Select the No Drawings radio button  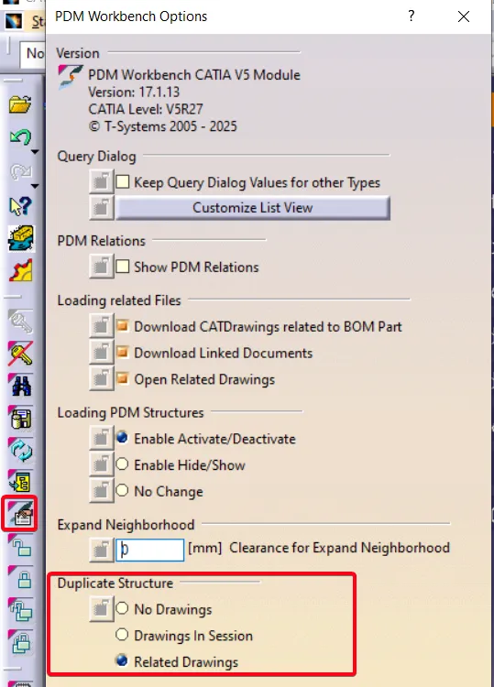(x=122, y=608)
